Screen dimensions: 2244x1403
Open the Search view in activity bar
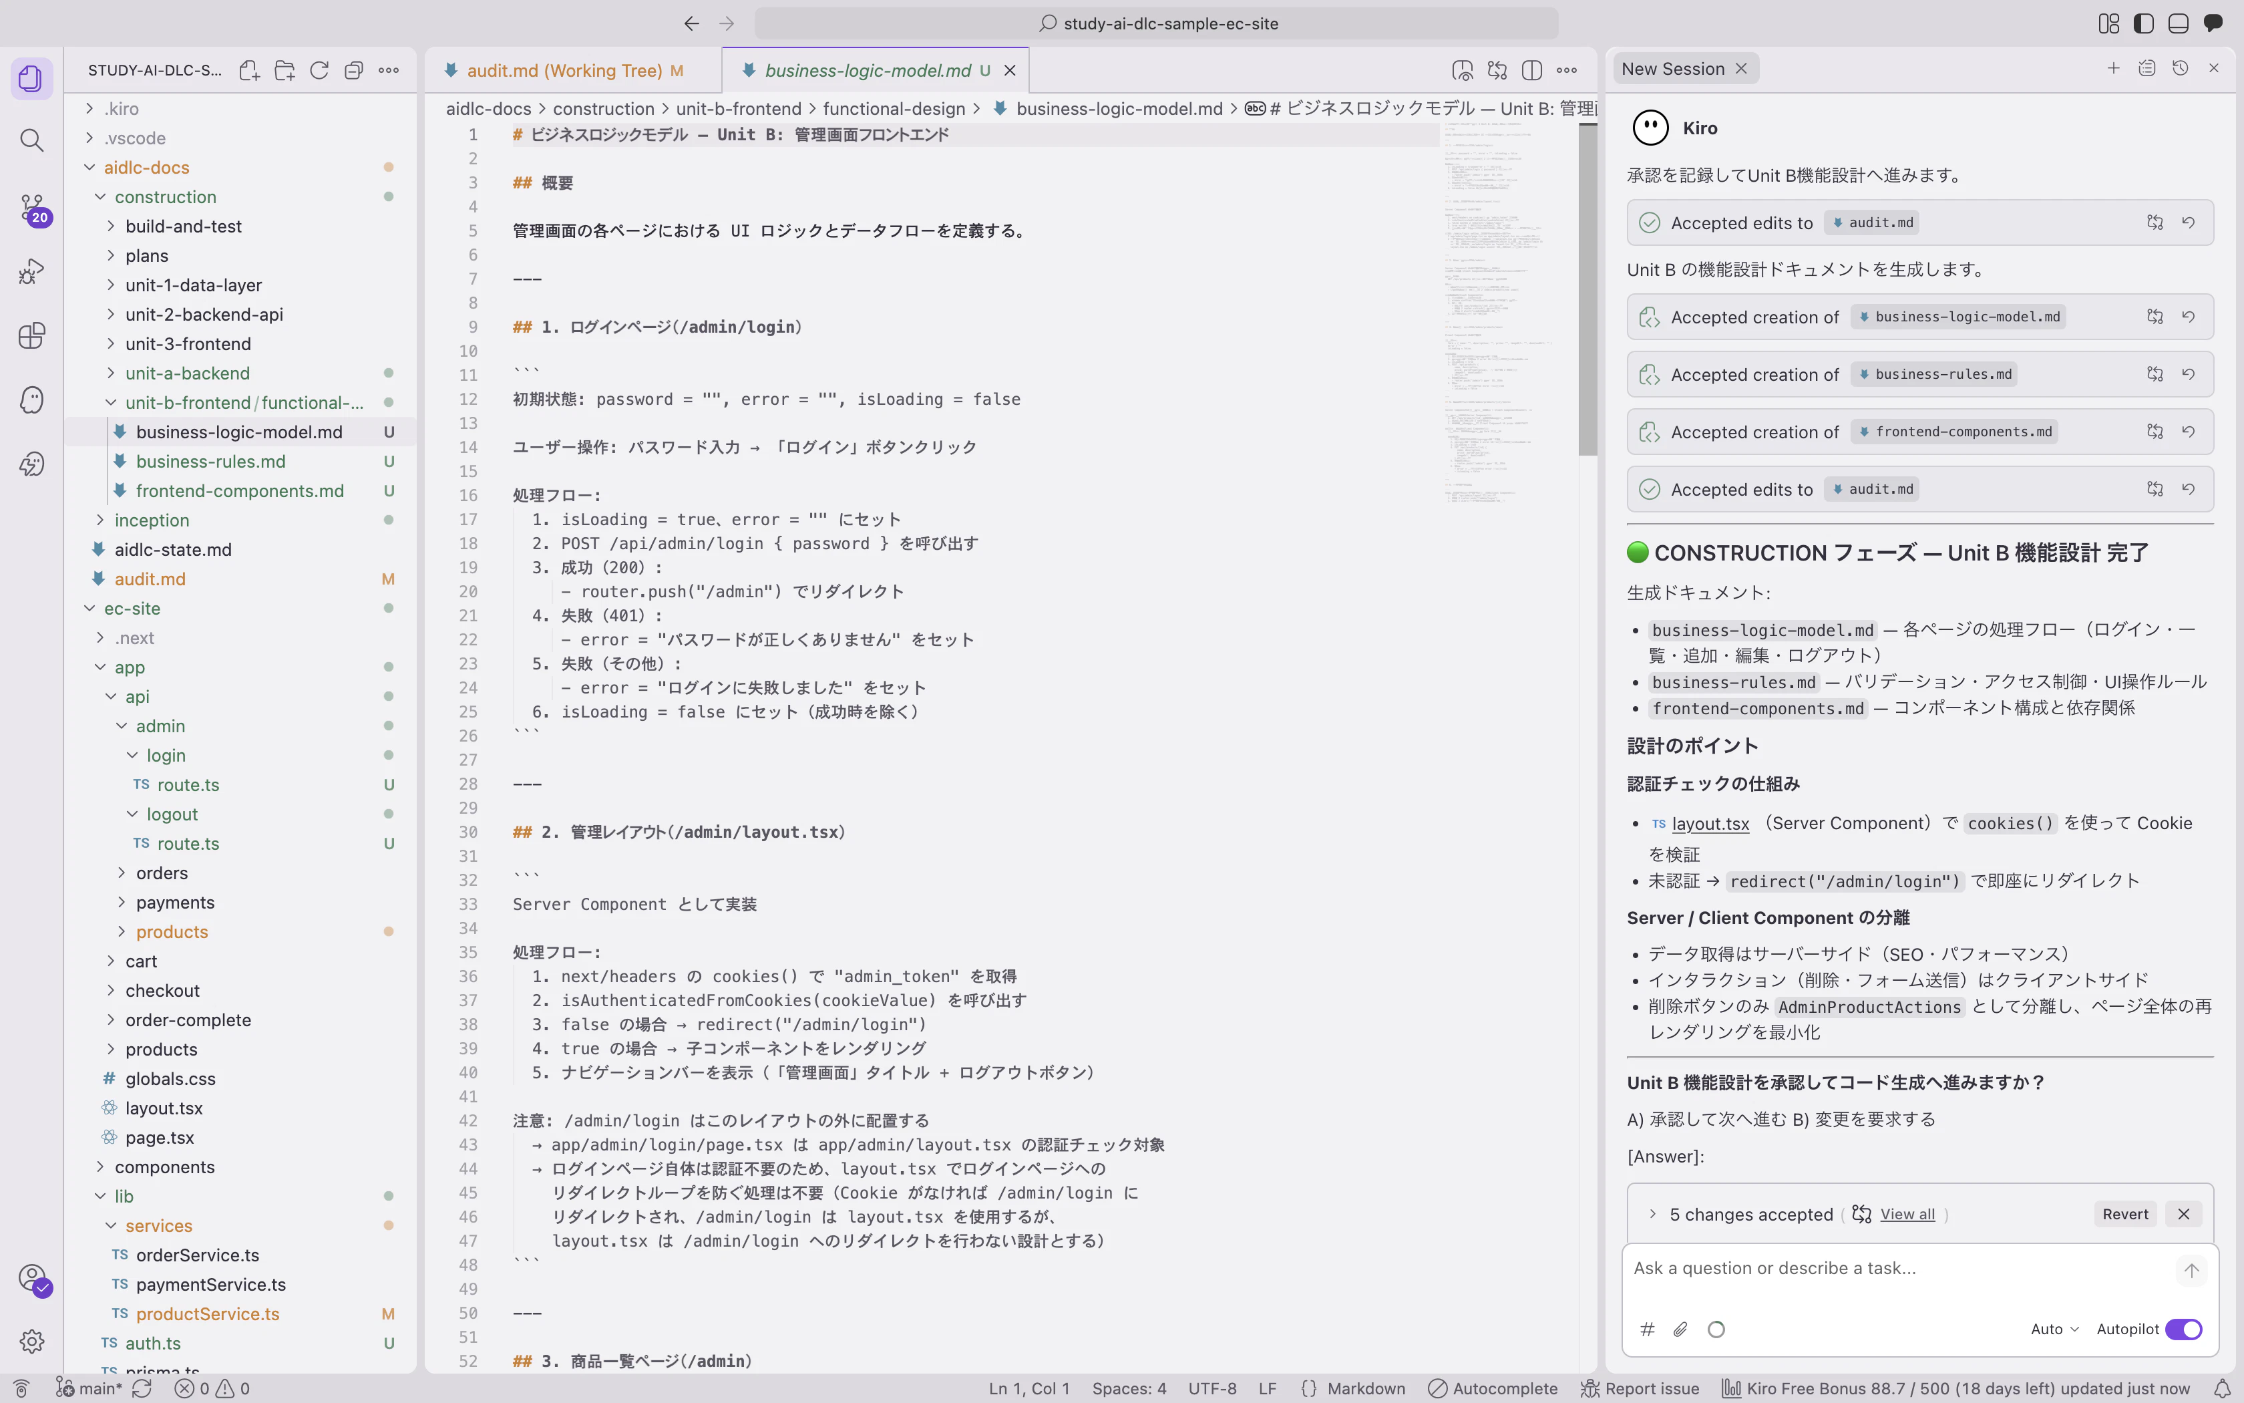[x=31, y=140]
